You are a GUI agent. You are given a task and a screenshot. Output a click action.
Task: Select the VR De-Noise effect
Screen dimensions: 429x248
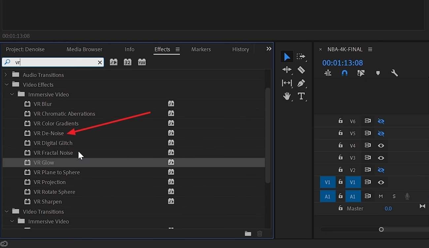point(49,133)
